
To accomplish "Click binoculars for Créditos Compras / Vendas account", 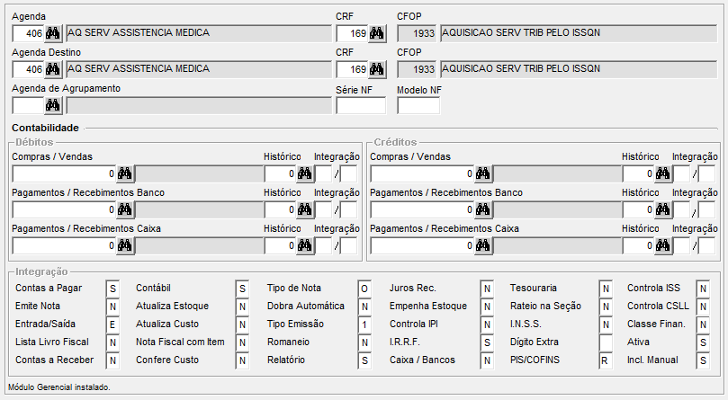I will click(483, 173).
